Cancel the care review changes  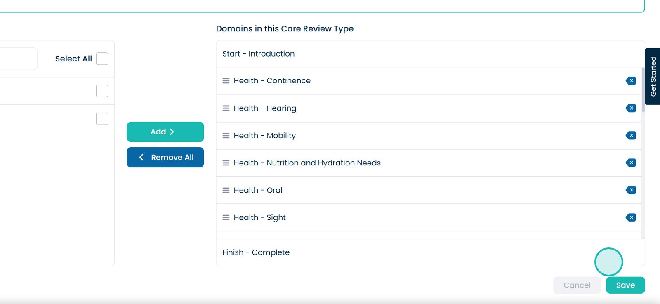(x=577, y=285)
